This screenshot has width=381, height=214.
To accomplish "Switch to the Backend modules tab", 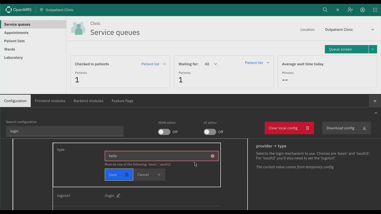I will 88,101.
